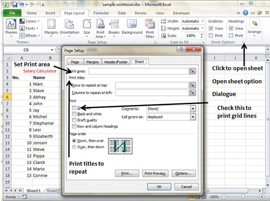
Task: Open paper Size options
Action: click(87, 28)
